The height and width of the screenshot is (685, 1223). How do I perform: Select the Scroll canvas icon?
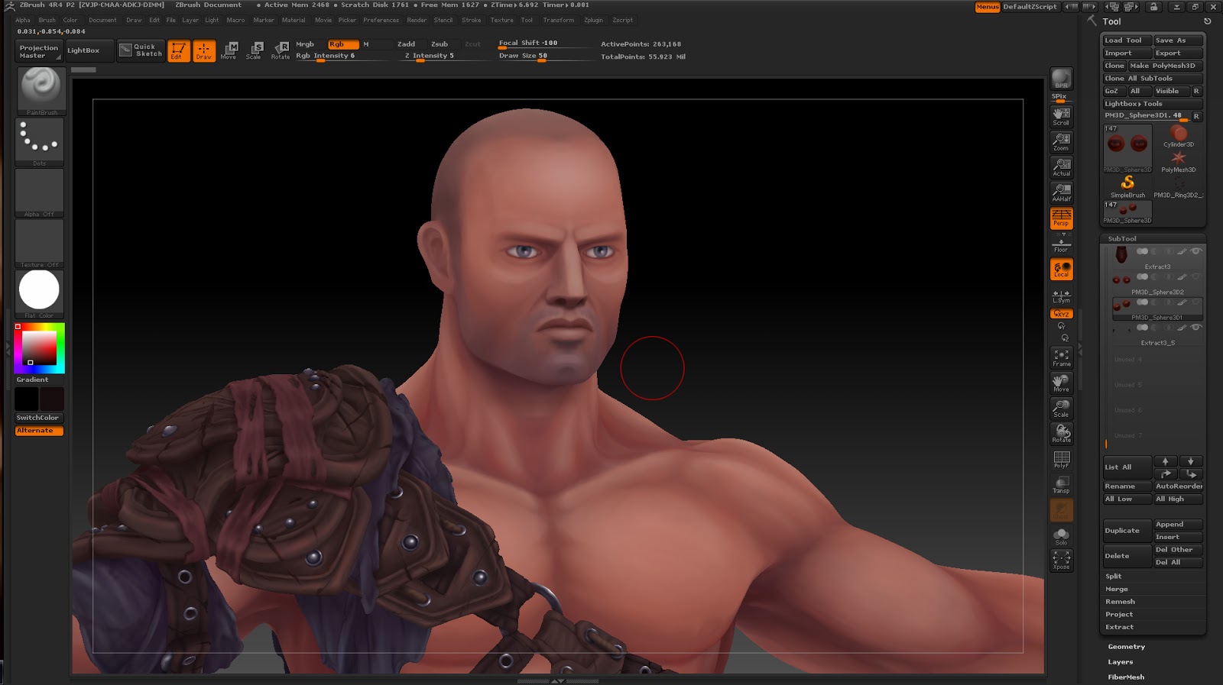1061,115
